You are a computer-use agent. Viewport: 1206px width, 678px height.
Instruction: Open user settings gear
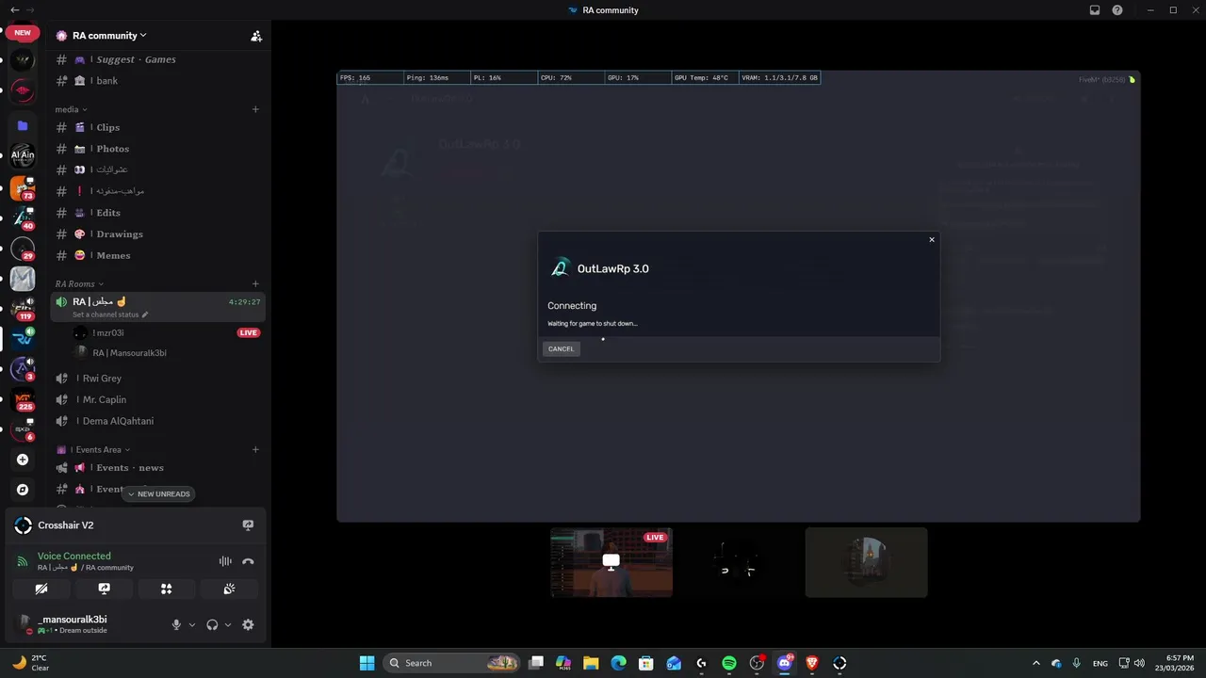tap(248, 624)
